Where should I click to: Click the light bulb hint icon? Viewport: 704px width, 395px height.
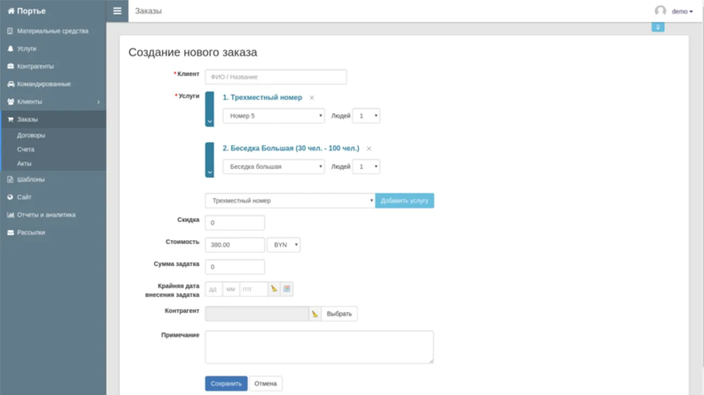(657, 27)
